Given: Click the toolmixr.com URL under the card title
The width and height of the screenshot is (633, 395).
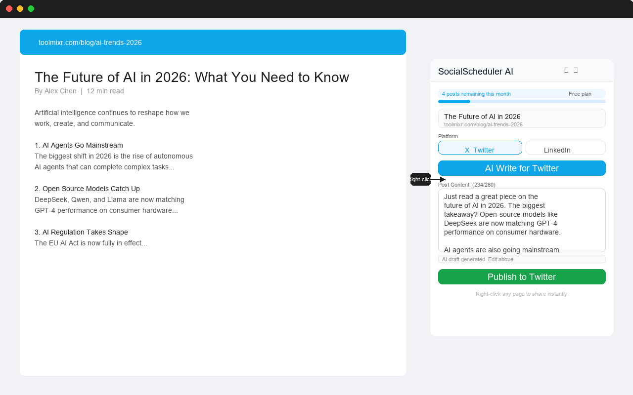Looking at the screenshot, I should click(483, 124).
